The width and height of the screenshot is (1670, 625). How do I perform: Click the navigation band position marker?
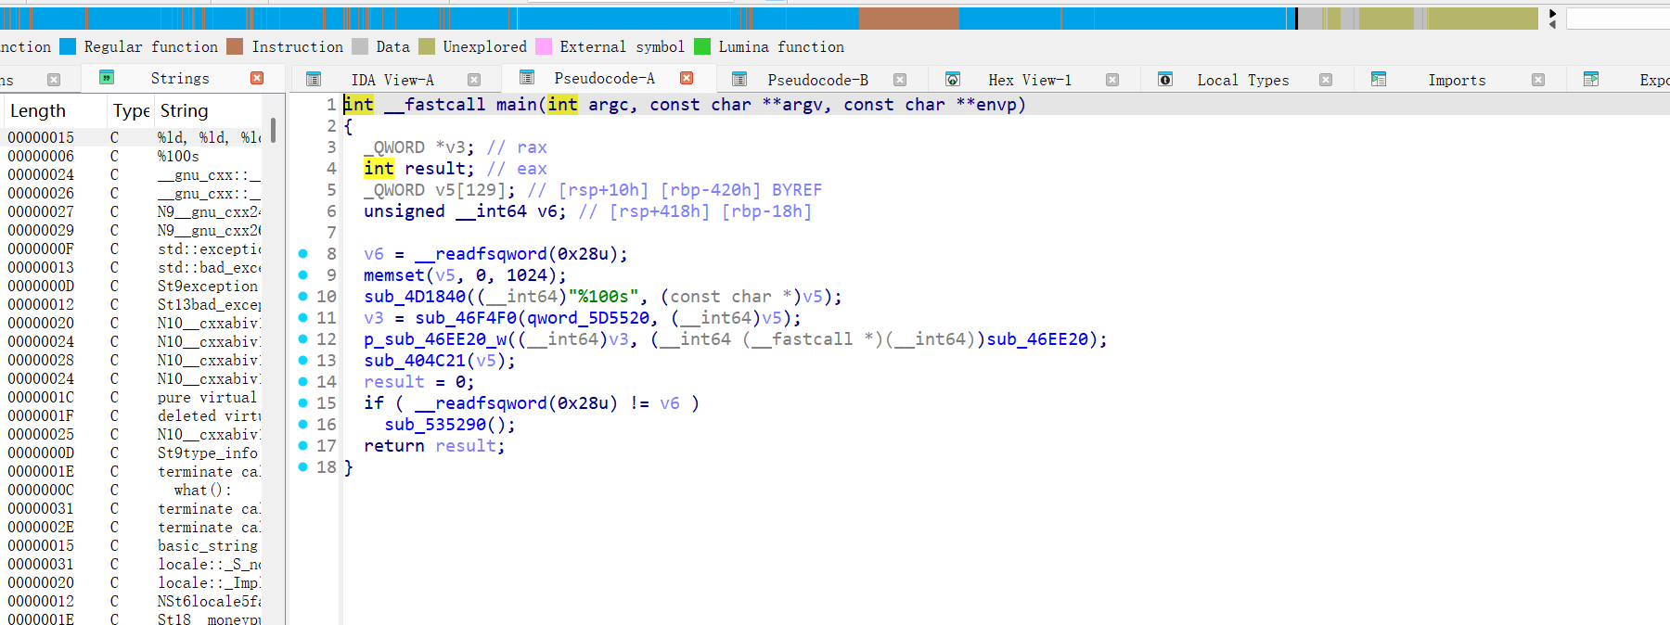tap(1296, 18)
